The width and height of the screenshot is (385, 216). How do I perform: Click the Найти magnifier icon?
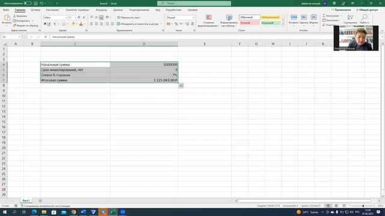pyautogui.click(x=365, y=17)
